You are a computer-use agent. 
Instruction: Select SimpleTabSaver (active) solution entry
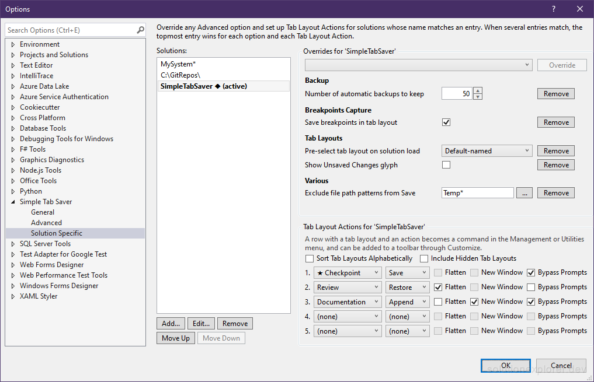pos(224,86)
